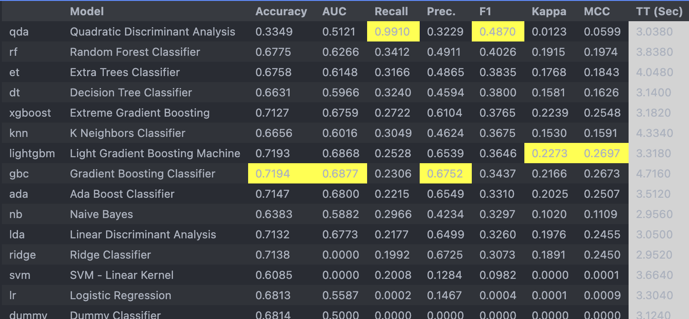Click the Model column header

(x=87, y=12)
